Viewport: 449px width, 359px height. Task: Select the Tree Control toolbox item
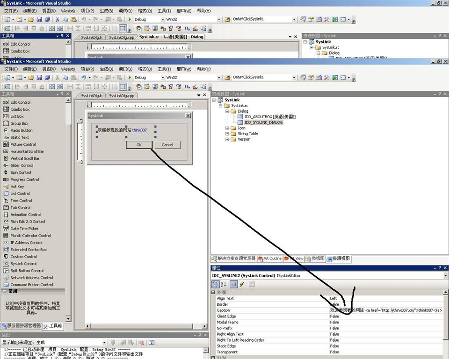click(21, 201)
